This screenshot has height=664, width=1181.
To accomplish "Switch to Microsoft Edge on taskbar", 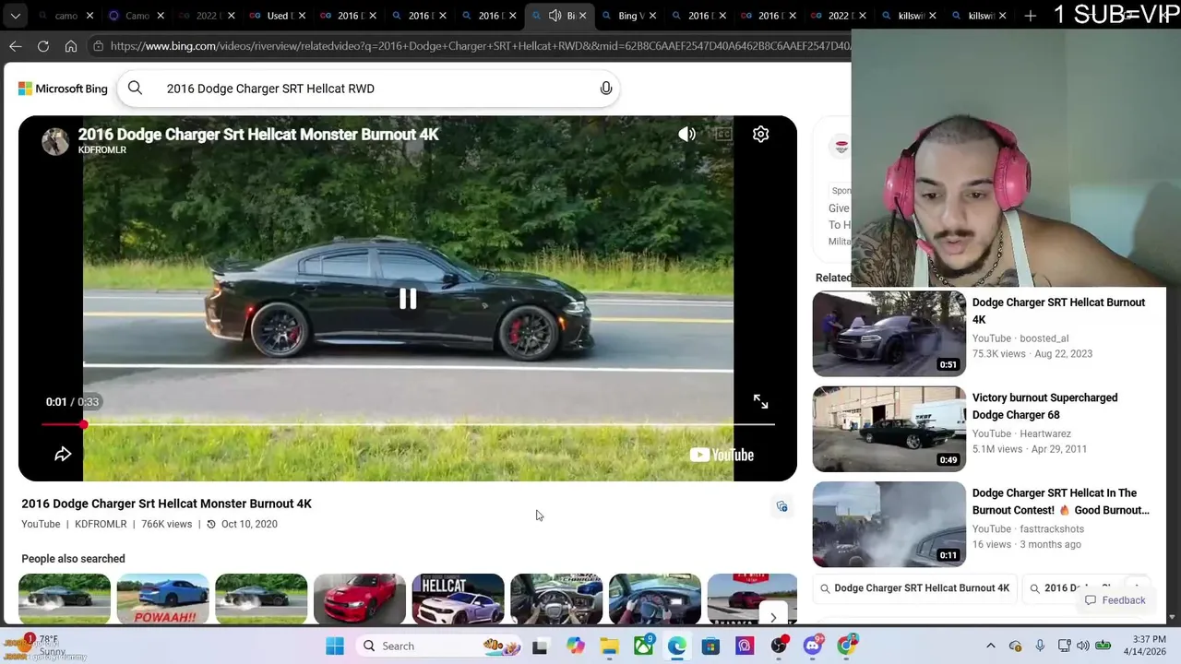I will 677,646.
